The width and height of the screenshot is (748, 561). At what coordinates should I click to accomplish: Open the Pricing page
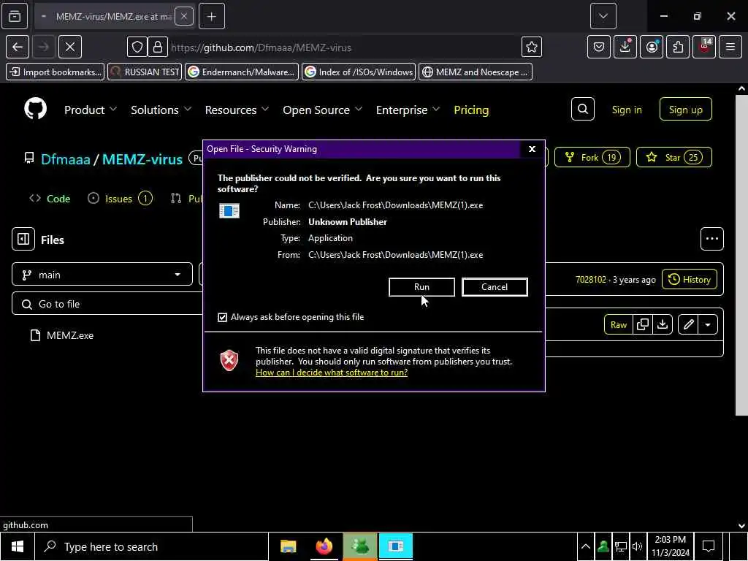[471, 110]
